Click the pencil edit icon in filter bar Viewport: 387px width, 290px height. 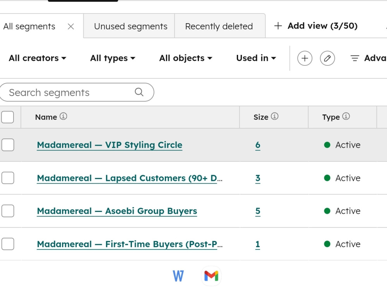click(327, 58)
